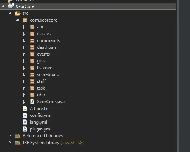Click the vertical scrollbar on the right
190x152 pixels.
pyautogui.click(x=178, y=76)
